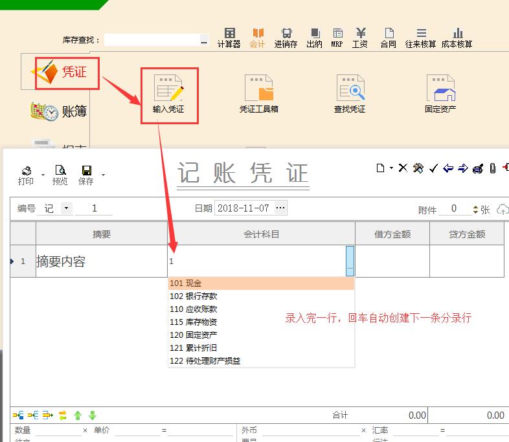Open the 工资 payroll module
The height and width of the screenshot is (442, 509).
(x=360, y=38)
